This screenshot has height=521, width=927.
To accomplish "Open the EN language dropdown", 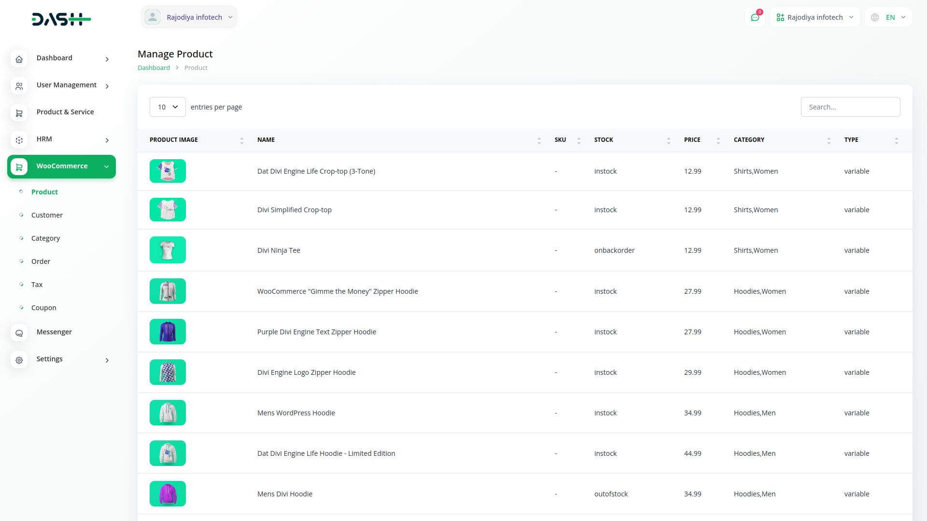I will [889, 17].
